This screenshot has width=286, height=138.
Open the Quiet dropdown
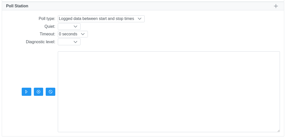pyautogui.click(x=69, y=27)
